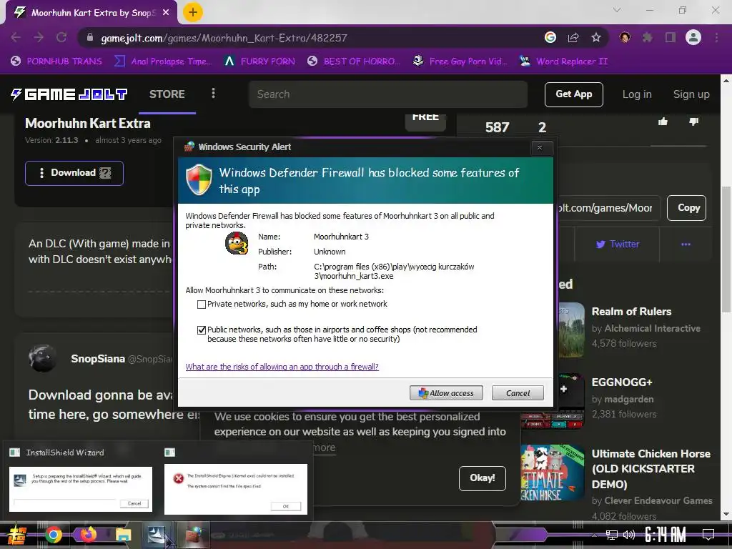The width and height of the screenshot is (732, 549).
Task: Open the Ultimate Chicken Horse thumbnail
Action: pyautogui.click(x=552, y=473)
